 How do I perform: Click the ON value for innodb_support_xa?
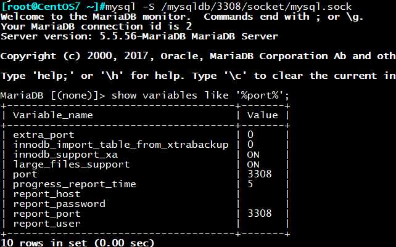point(253,155)
